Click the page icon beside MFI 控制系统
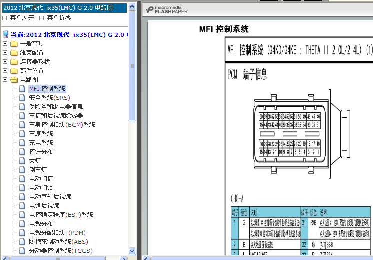This screenshot has height=260, width=373. pyautogui.click(x=22, y=89)
